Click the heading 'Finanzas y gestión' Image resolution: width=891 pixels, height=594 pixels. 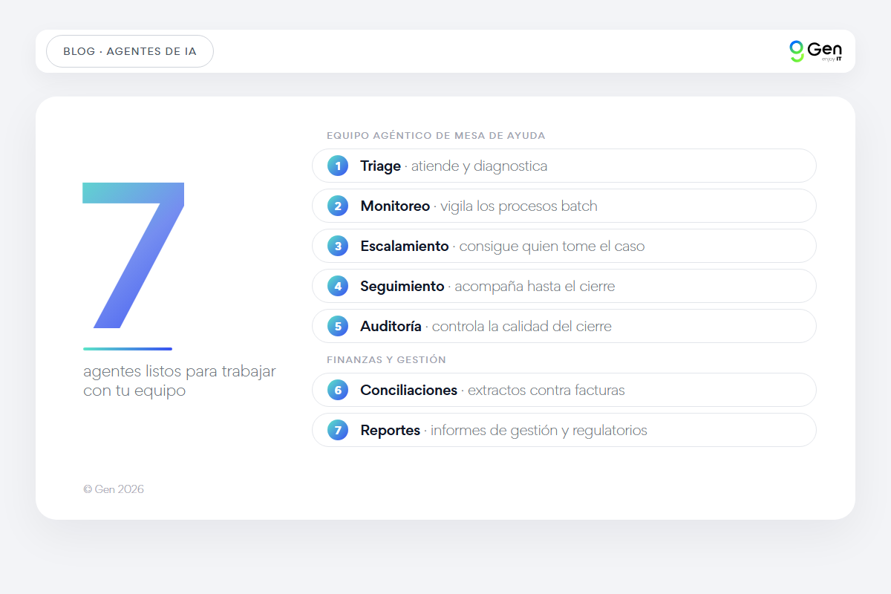pyautogui.click(x=387, y=359)
